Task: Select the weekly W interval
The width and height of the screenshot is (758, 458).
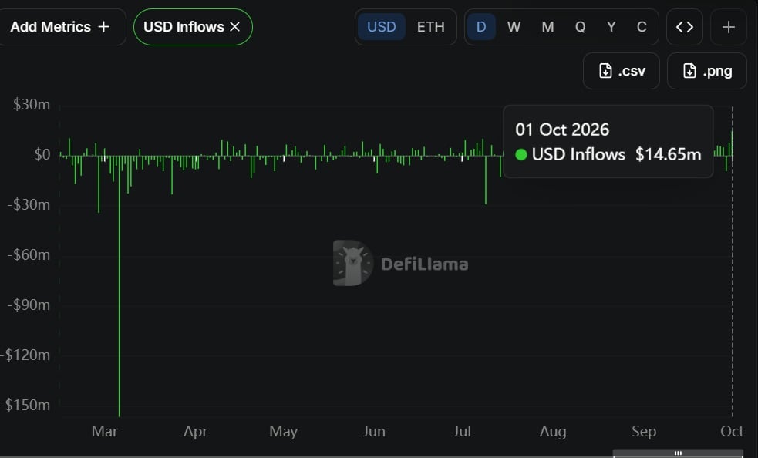Action: 514,27
